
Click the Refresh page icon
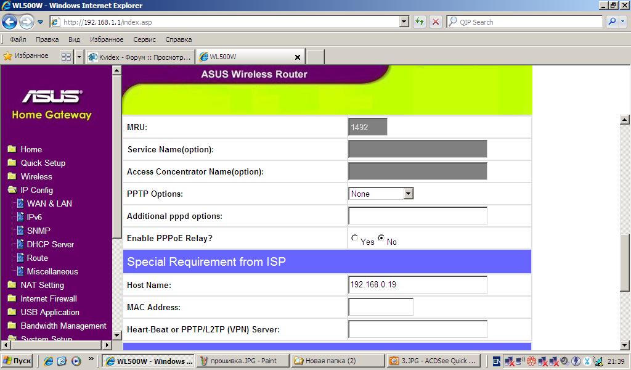420,22
